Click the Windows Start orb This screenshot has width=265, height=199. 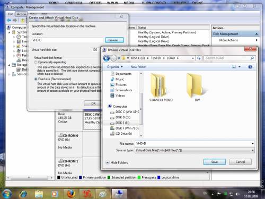[7, 194]
